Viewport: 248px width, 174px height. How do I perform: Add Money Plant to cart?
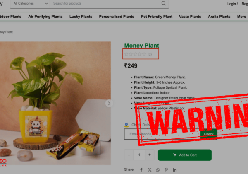point(185,155)
